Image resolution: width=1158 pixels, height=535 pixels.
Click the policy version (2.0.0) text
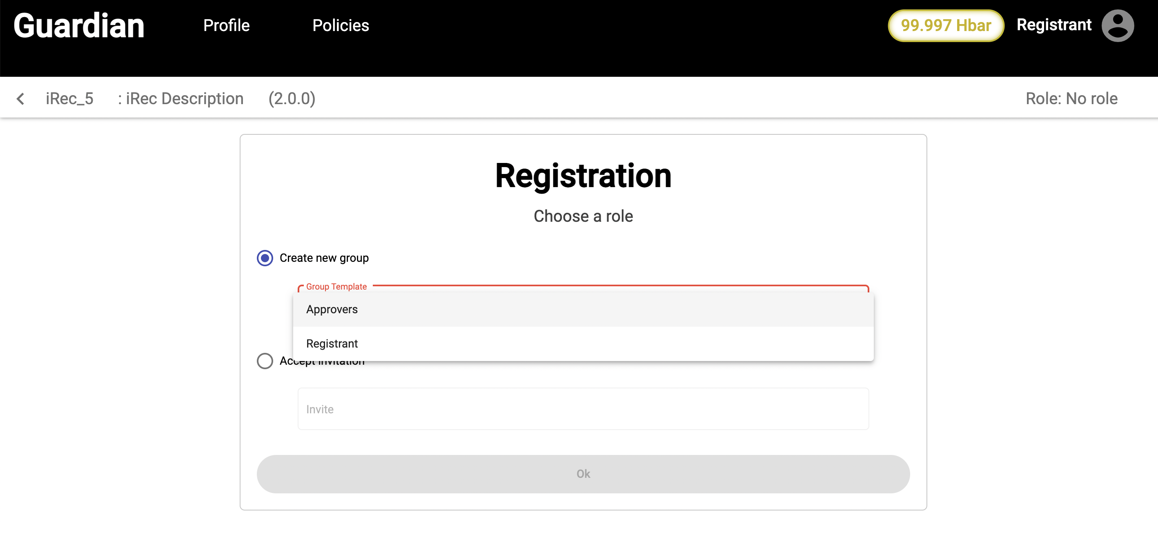(x=292, y=99)
